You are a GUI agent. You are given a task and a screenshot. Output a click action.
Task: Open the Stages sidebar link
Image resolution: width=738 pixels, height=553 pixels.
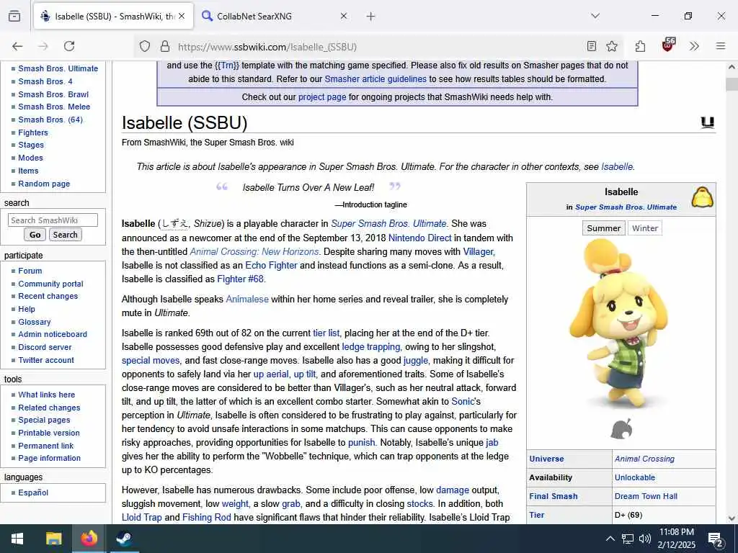click(31, 145)
